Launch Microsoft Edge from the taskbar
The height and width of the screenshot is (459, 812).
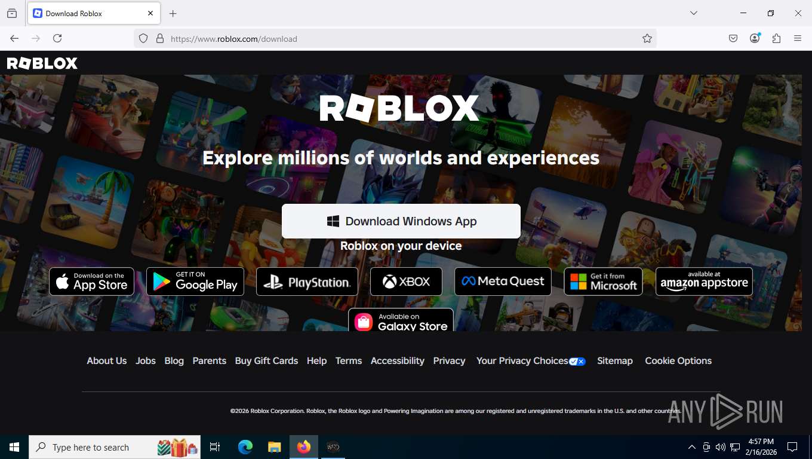[x=245, y=447]
